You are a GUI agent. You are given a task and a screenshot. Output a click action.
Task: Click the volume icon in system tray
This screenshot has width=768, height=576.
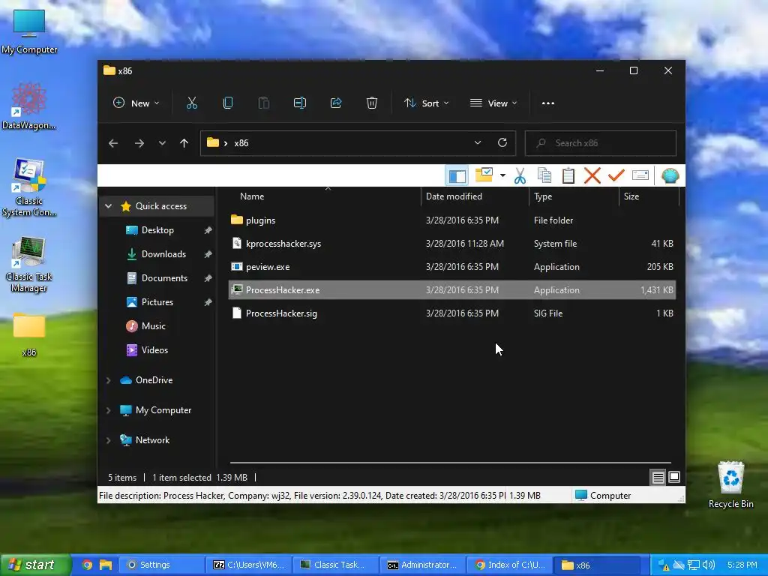(x=709, y=565)
